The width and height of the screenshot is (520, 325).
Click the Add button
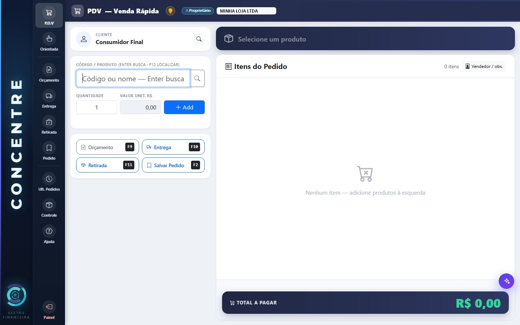click(x=184, y=107)
